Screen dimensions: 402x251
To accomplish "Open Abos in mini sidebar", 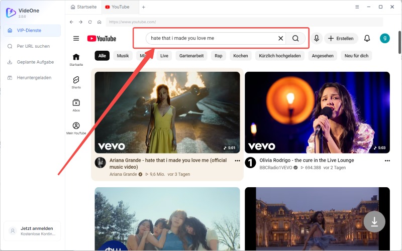I will (x=76, y=105).
